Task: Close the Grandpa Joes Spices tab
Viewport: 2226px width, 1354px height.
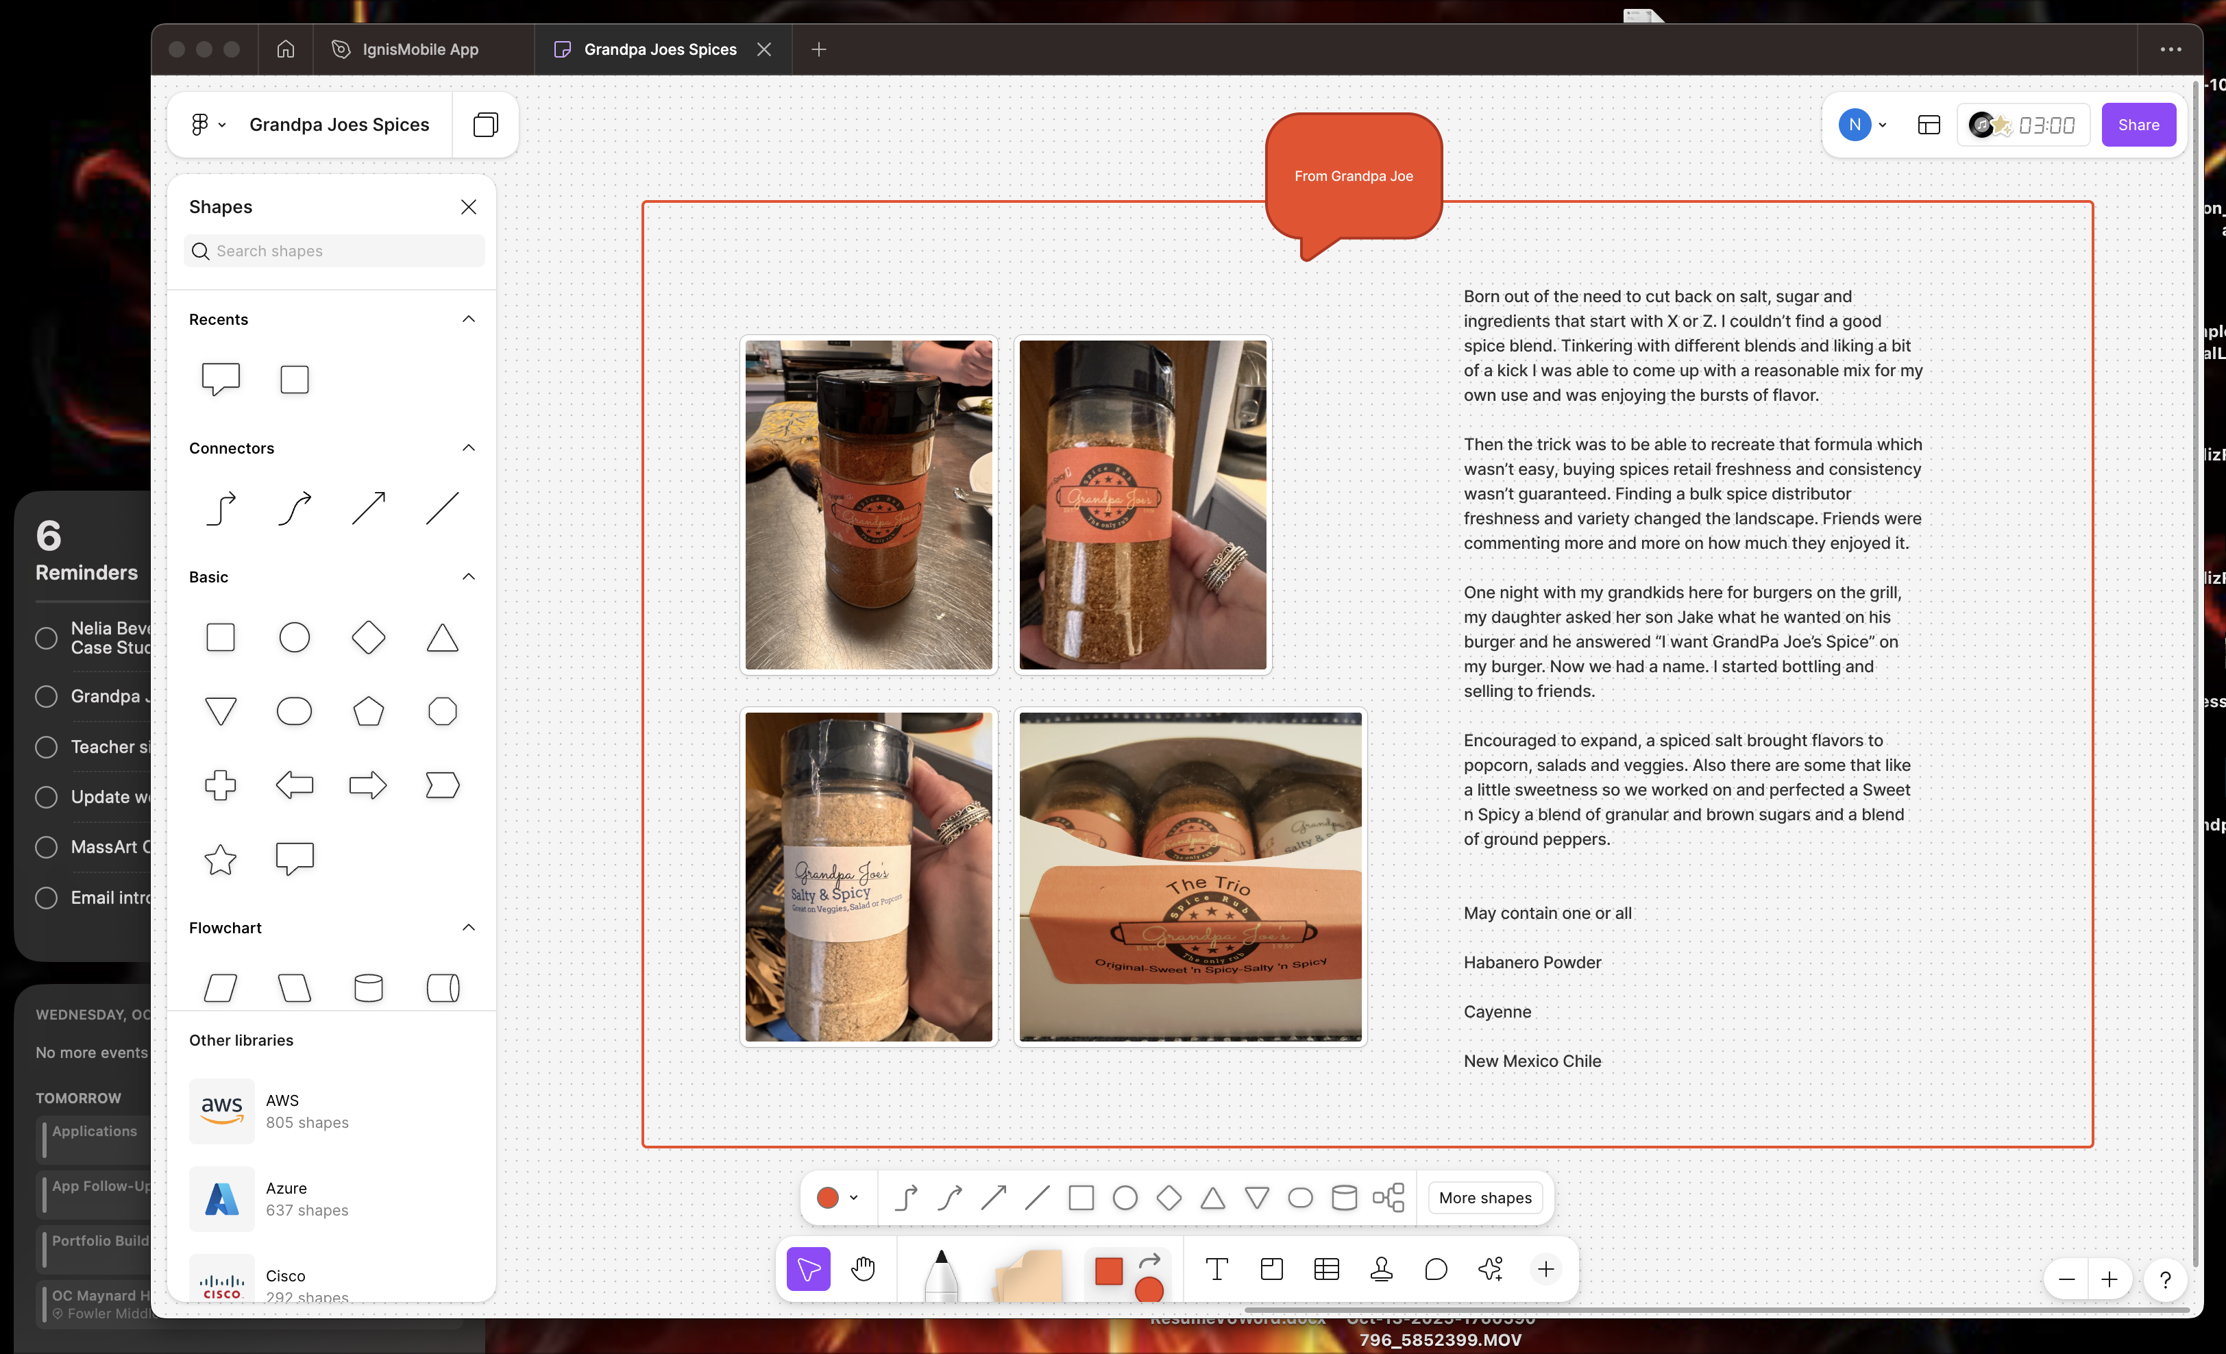Action: click(764, 50)
